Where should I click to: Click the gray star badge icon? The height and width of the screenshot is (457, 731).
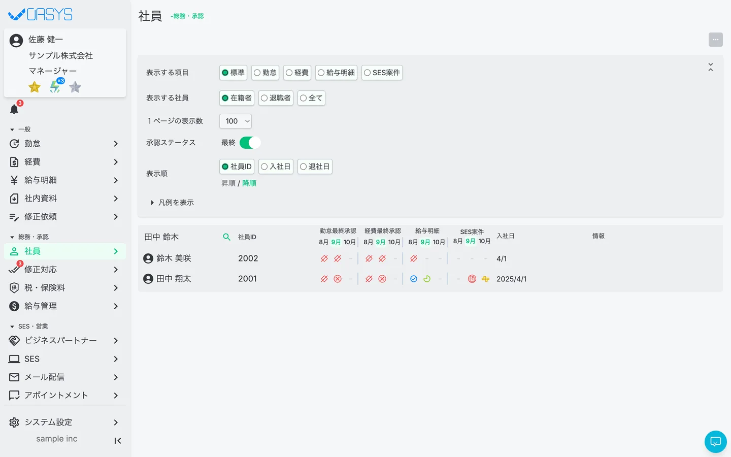pos(75,87)
